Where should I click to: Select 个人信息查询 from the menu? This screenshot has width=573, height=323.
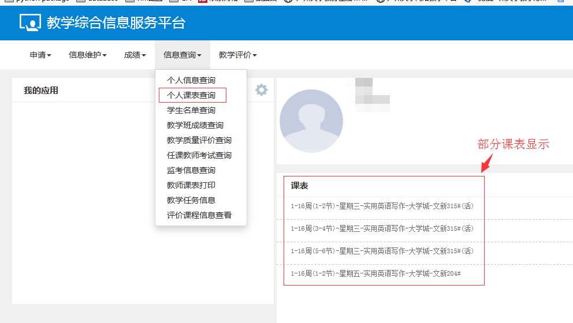[x=191, y=80]
